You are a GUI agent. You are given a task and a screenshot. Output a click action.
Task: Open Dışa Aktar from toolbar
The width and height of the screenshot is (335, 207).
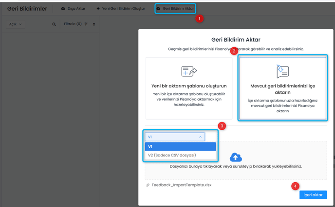point(74,9)
